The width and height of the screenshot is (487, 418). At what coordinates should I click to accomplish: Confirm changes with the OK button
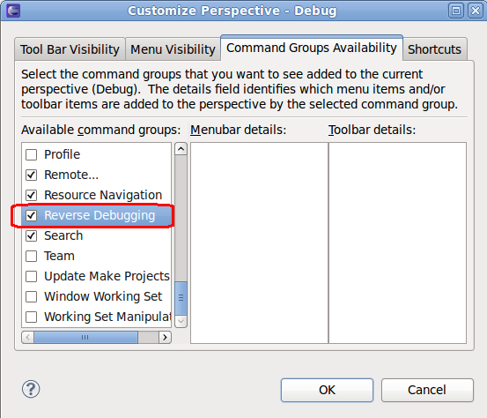327,390
